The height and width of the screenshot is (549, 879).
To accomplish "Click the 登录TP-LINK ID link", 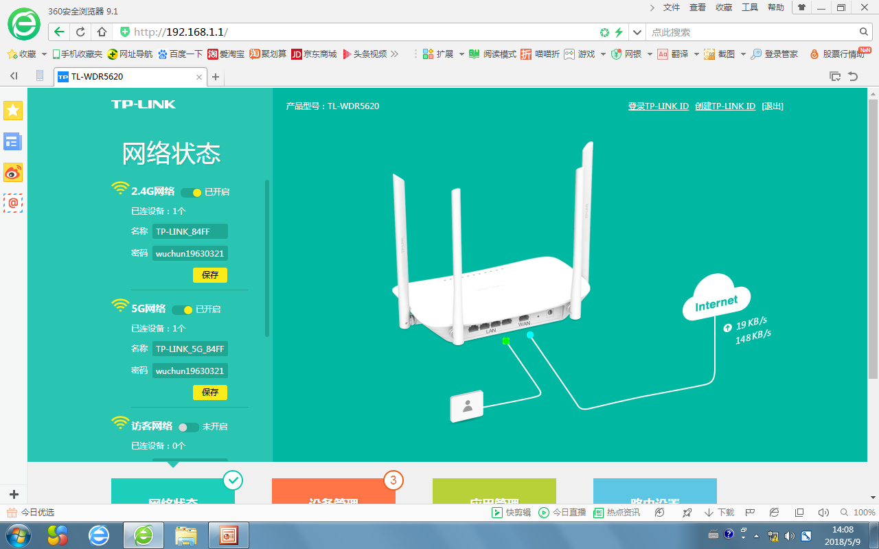I will pyautogui.click(x=659, y=106).
